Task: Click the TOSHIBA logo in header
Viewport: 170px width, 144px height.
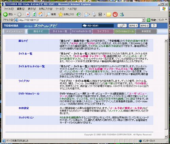Action: (x=11, y=26)
